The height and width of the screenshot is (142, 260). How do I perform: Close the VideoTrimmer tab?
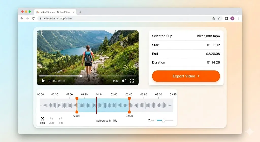click(73, 12)
